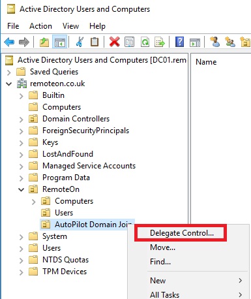The width and height of the screenshot is (251, 299).
Task: Select the Managed Service Accounts tree item
Action: click(89, 166)
